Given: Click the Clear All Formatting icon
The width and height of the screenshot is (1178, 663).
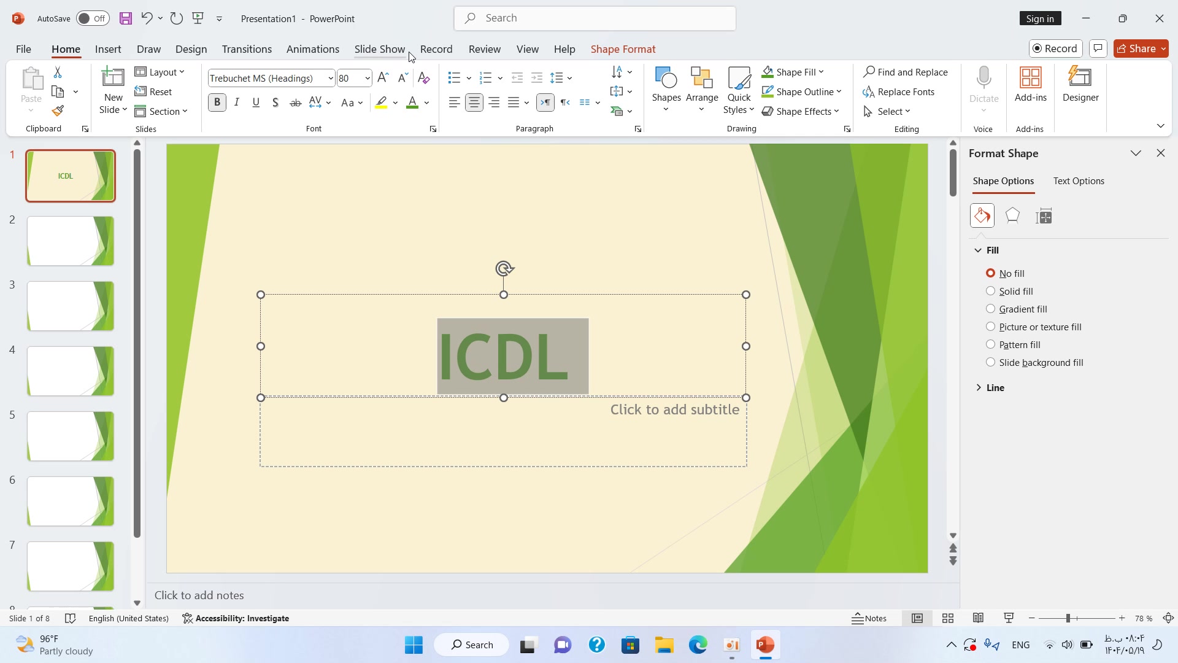Looking at the screenshot, I should [x=423, y=78].
